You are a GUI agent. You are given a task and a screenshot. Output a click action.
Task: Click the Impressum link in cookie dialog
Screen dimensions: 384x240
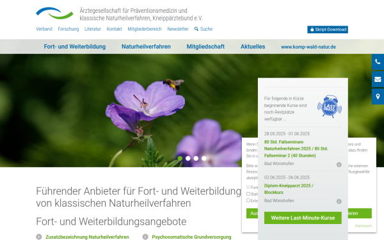tap(363, 225)
